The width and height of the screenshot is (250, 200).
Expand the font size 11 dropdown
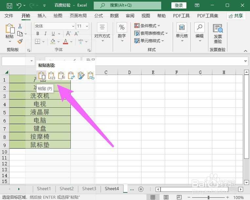[x=87, y=26]
